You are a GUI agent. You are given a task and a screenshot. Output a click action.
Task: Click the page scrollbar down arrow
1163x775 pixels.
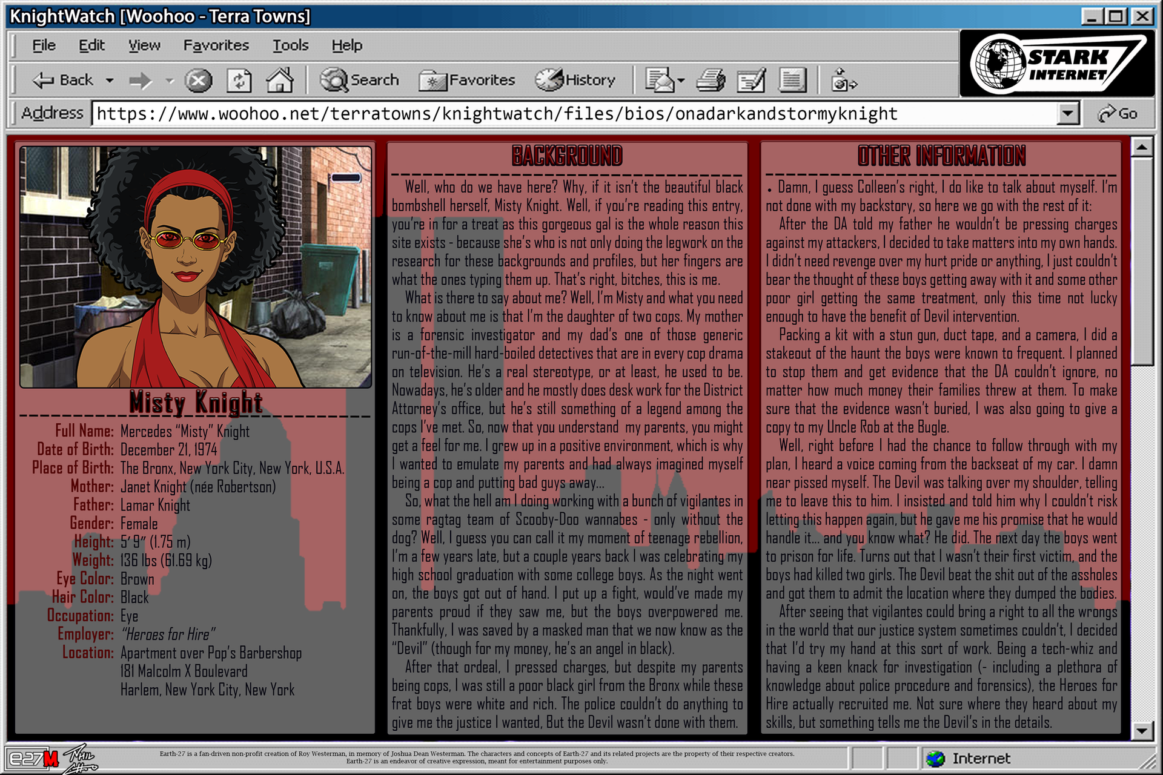[1142, 731]
